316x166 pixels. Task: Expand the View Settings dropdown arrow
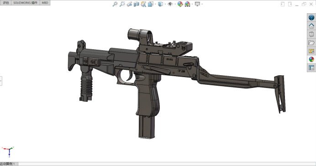point(202,4)
